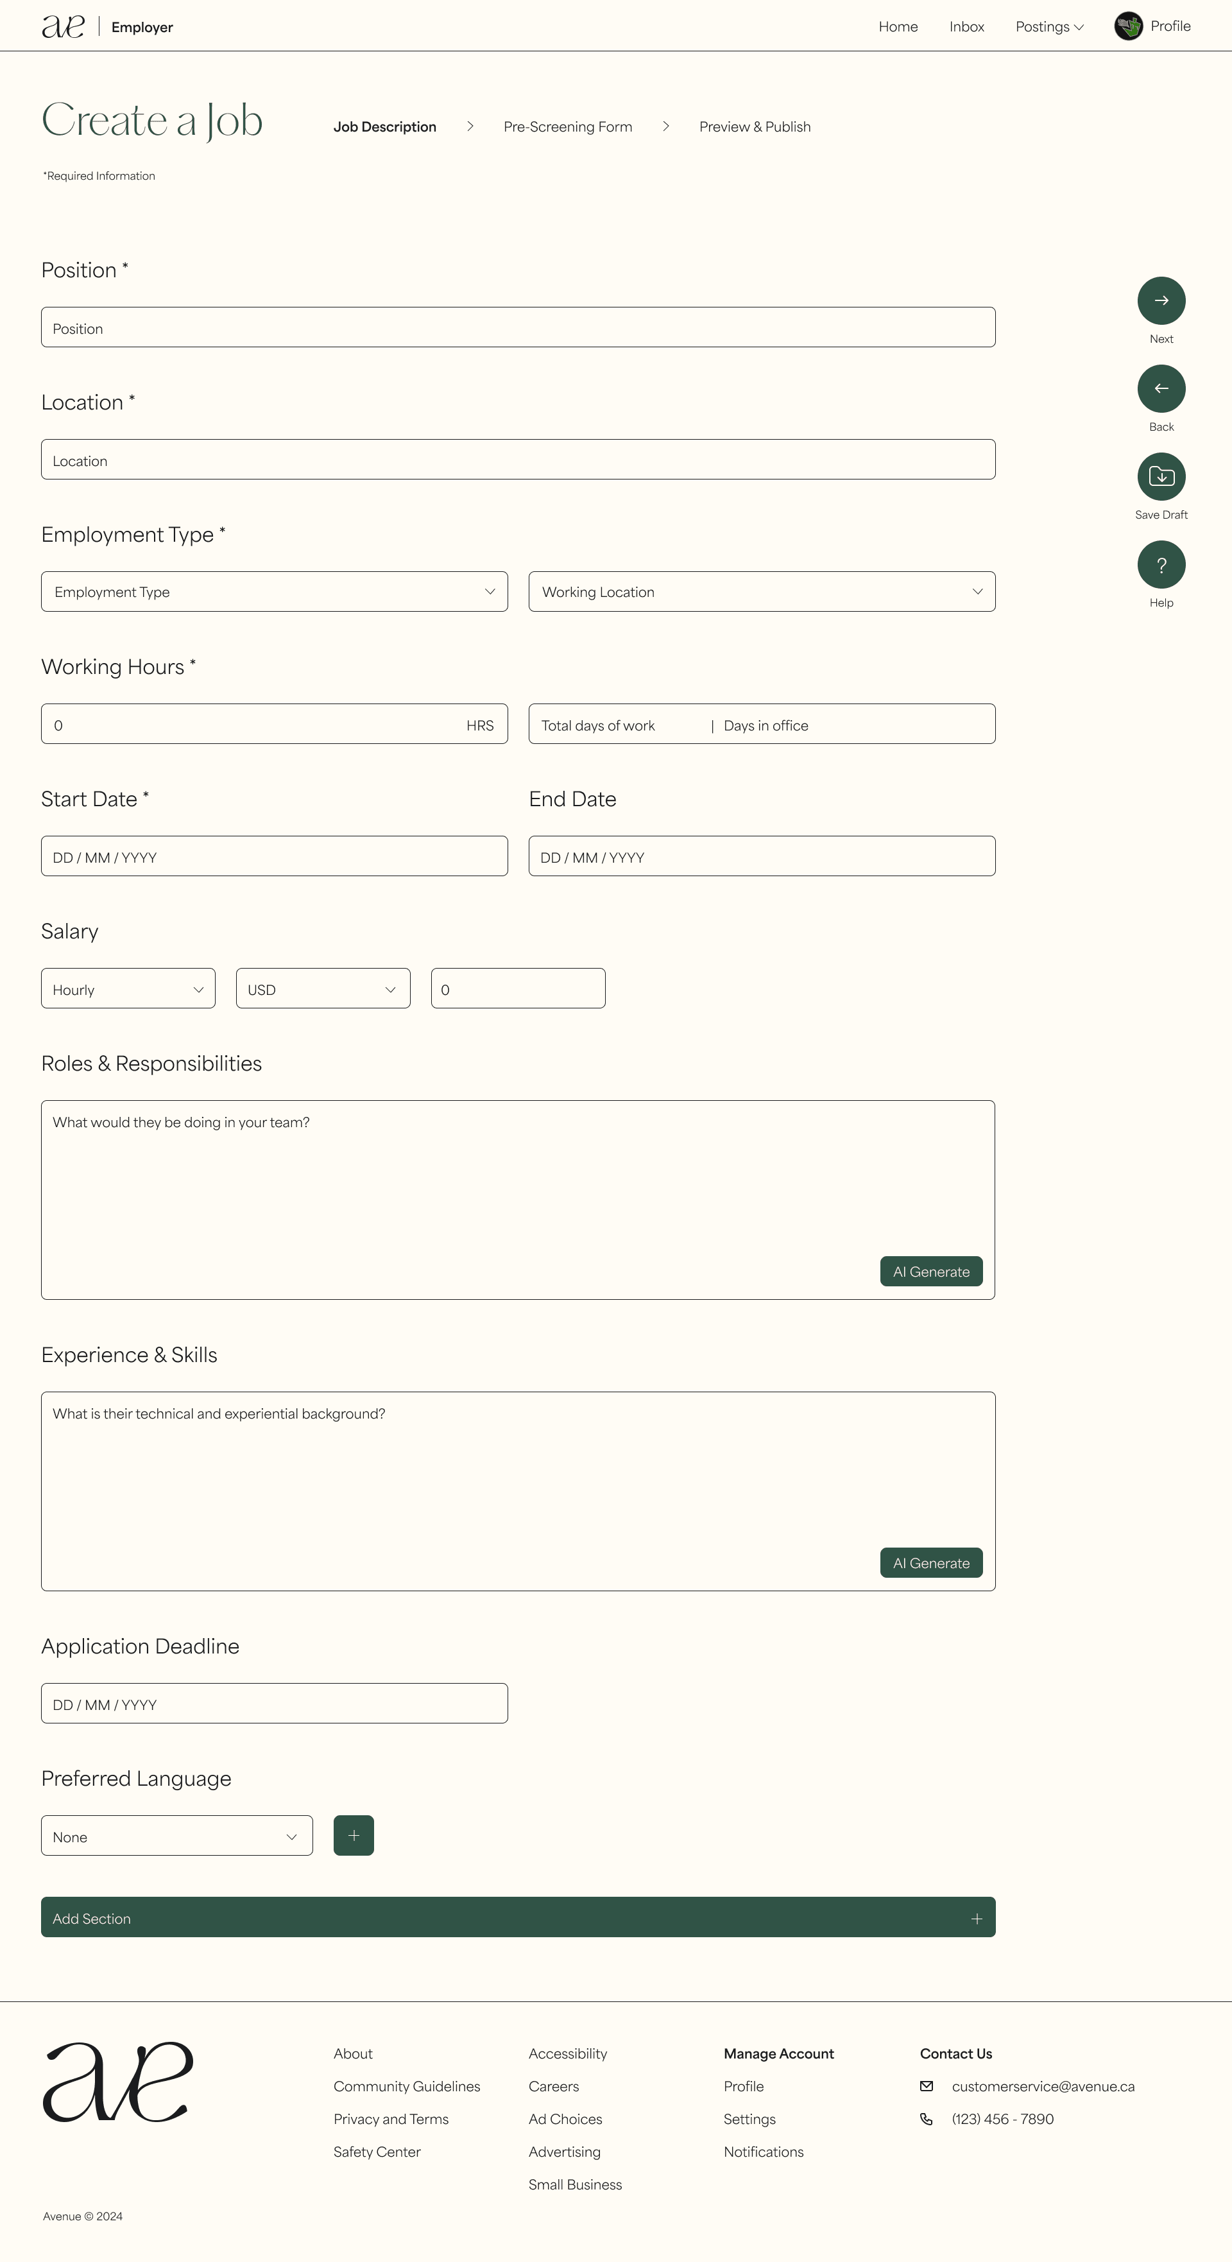Click the (123) 456 - 7890 phone number

point(1002,2119)
